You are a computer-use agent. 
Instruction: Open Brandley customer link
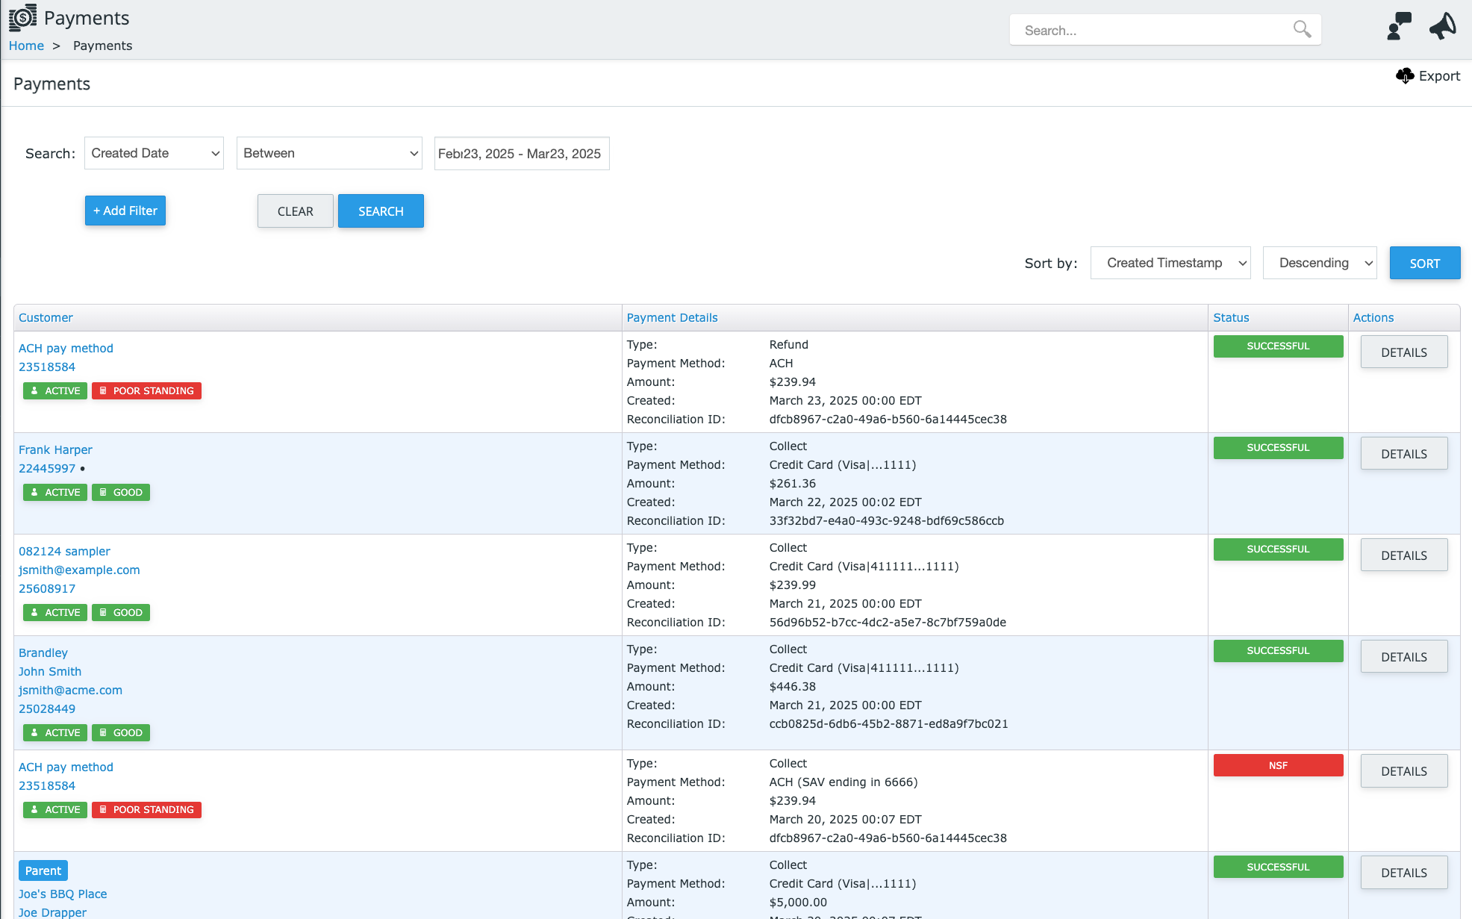point(43,652)
